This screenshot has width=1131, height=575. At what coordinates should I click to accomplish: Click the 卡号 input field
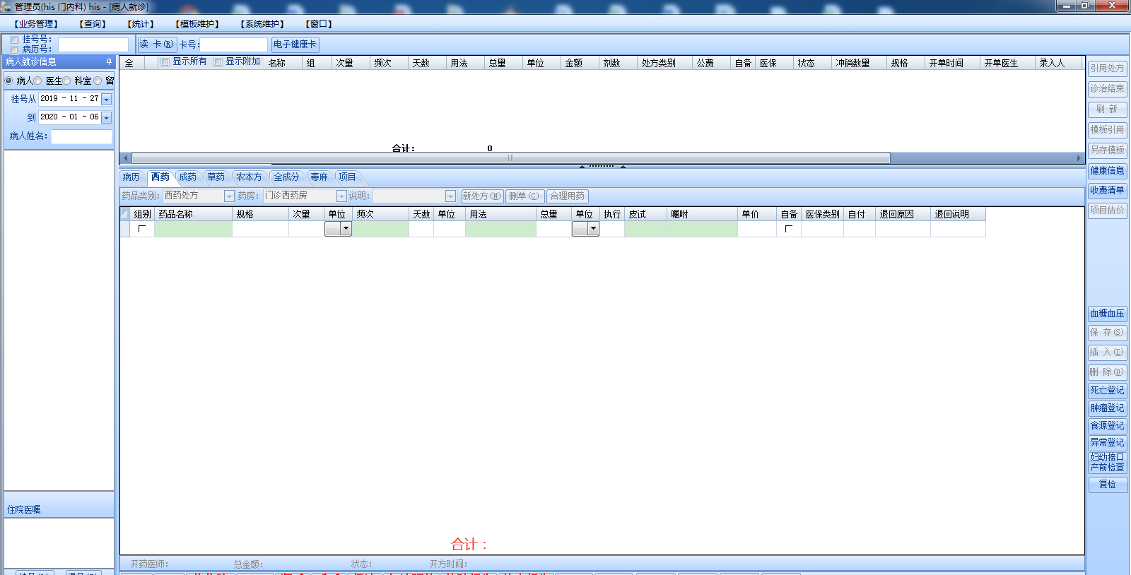tap(234, 45)
